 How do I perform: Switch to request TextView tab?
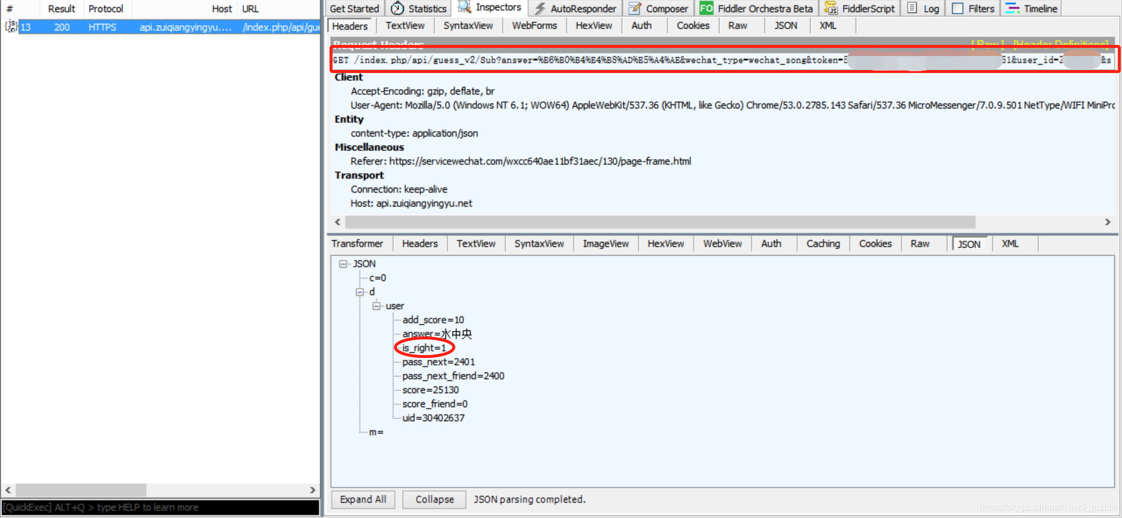tap(405, 26)
